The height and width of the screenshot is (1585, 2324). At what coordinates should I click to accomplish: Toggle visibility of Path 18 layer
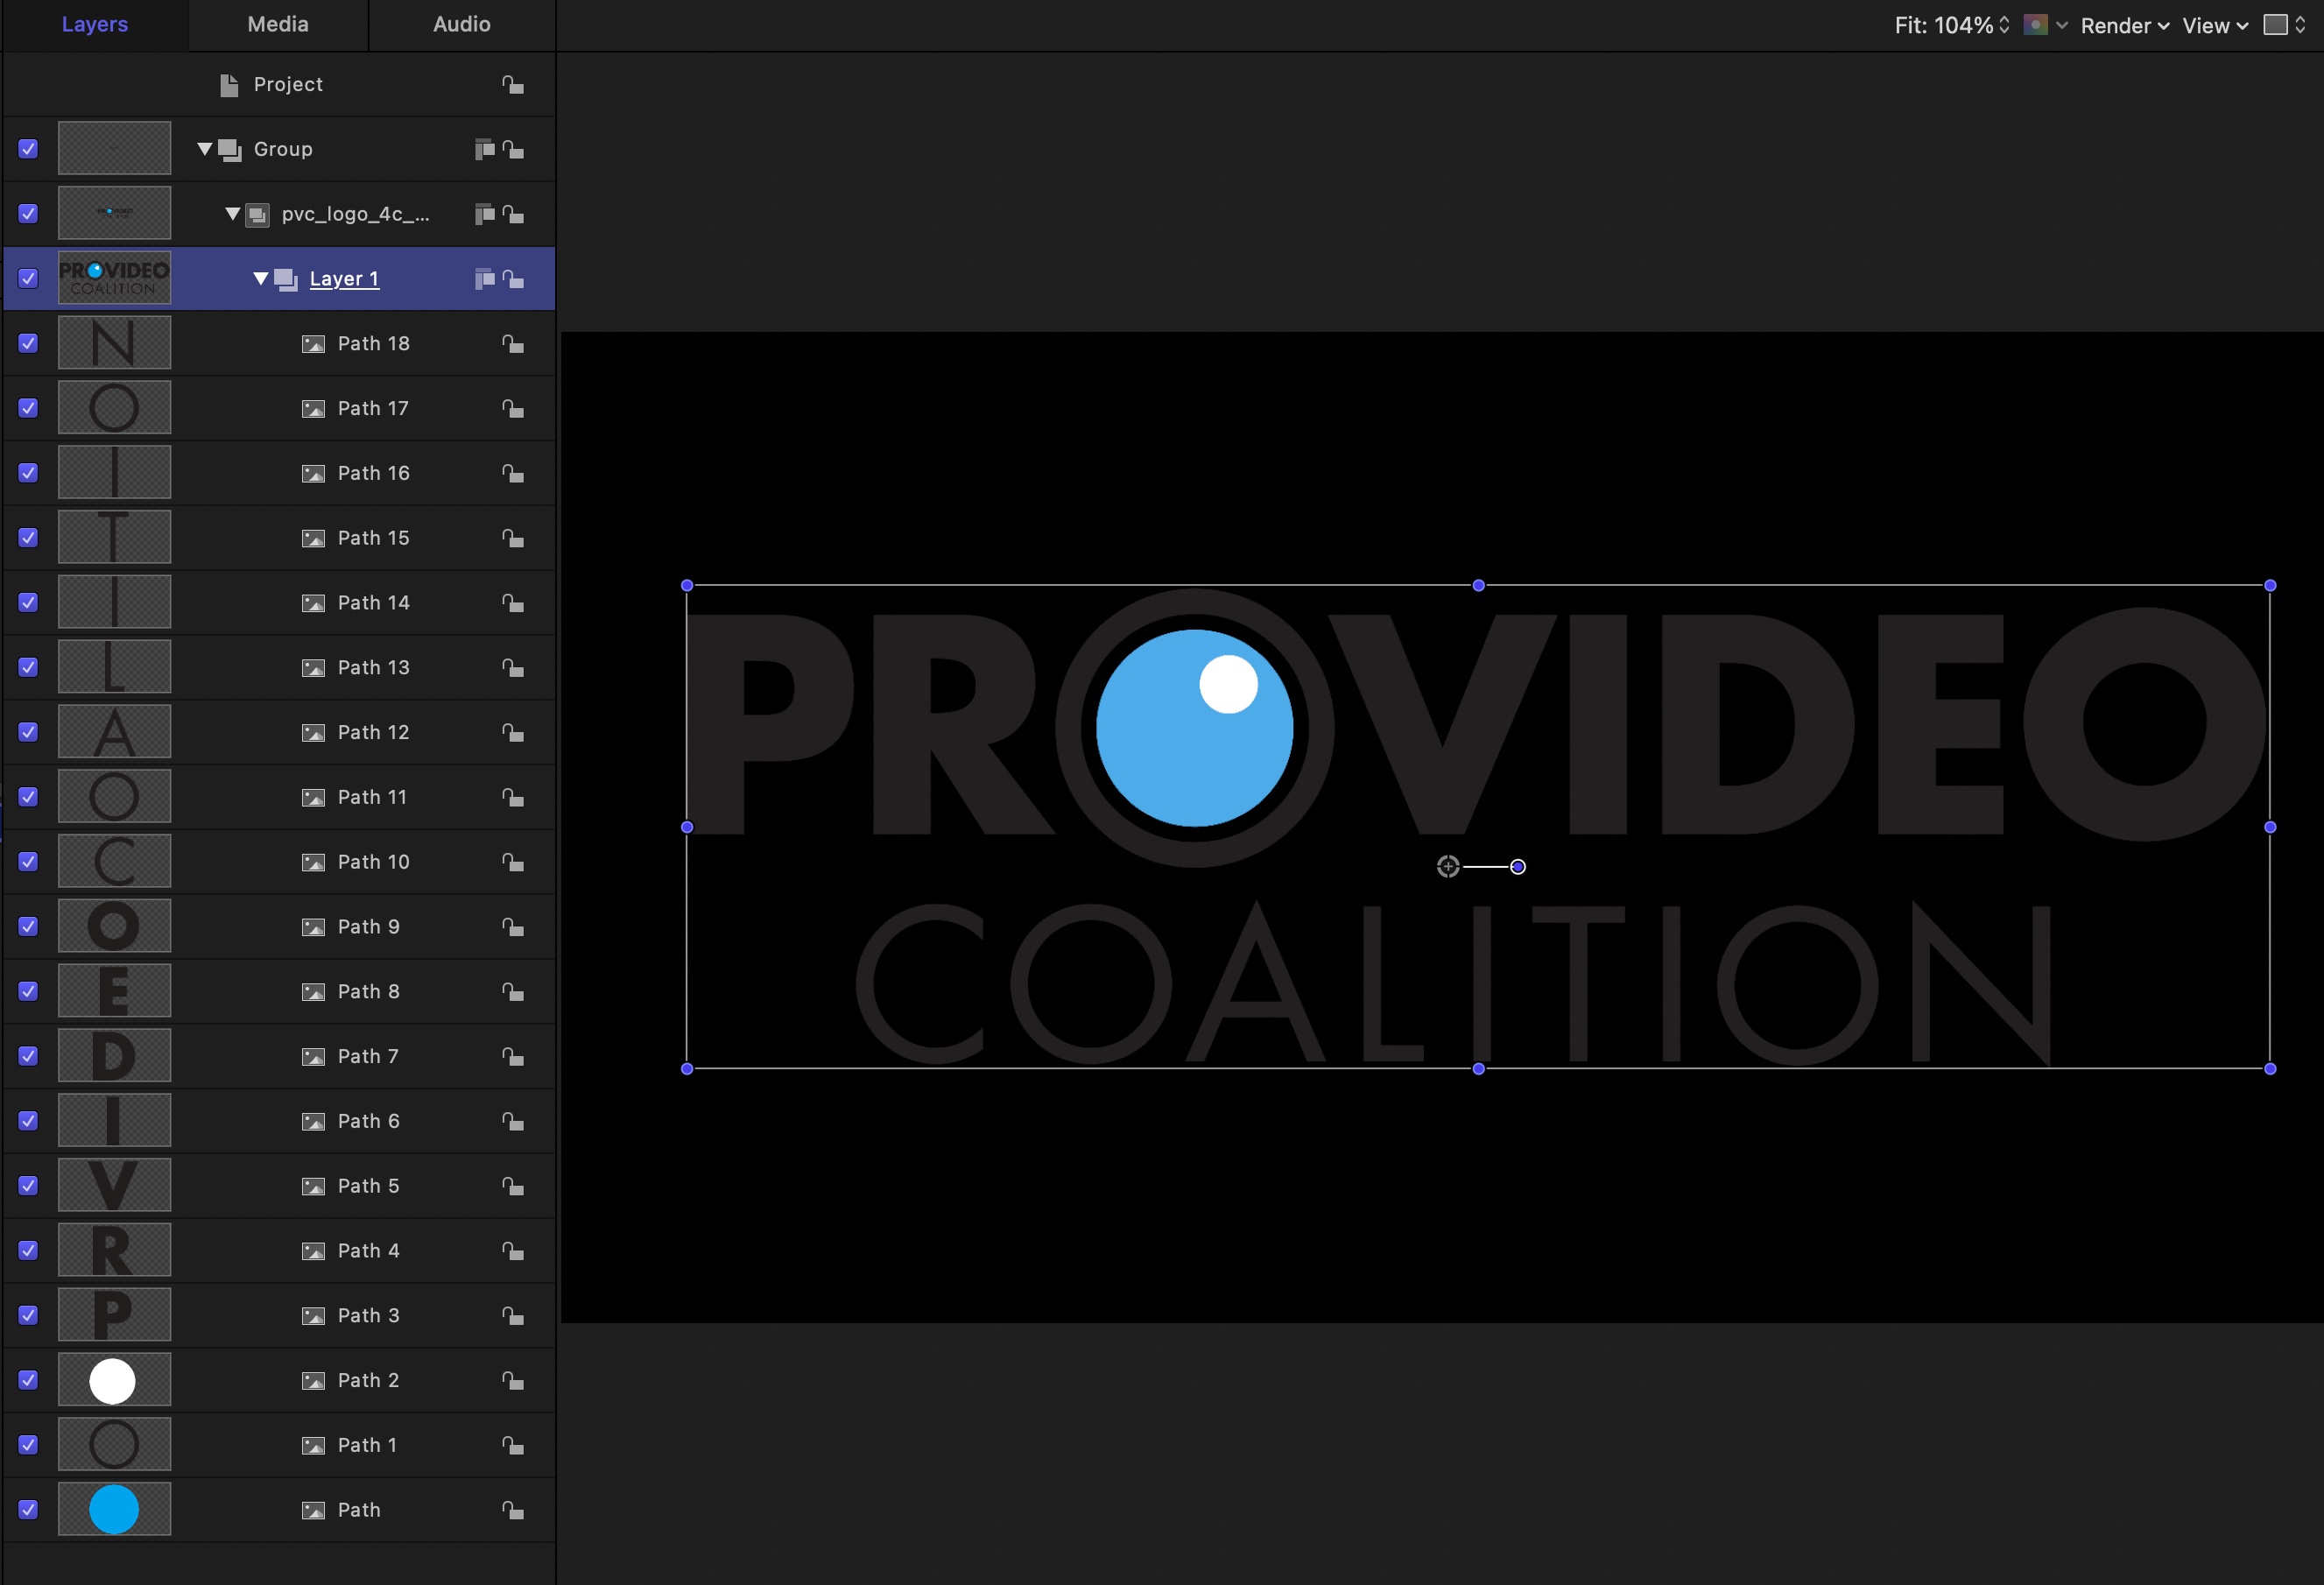pyautogui.click(x=26, y=342)
